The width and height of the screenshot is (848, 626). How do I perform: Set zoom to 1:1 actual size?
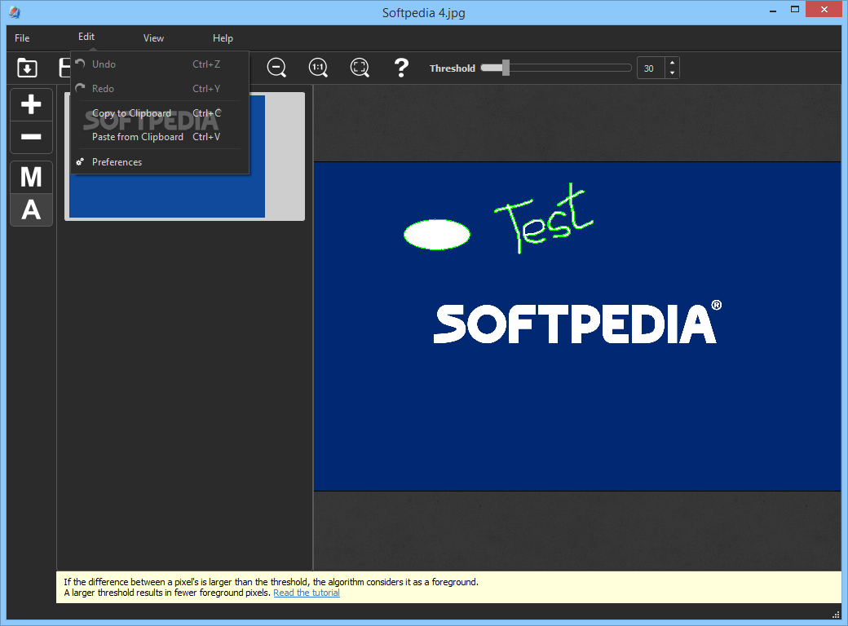(x=318, y=68)
